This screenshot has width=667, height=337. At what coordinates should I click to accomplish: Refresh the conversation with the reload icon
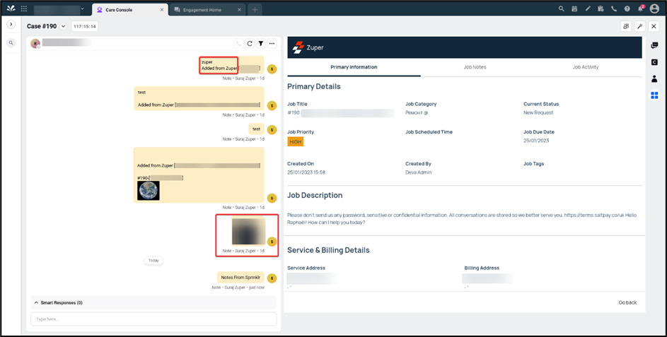point(250,43)
